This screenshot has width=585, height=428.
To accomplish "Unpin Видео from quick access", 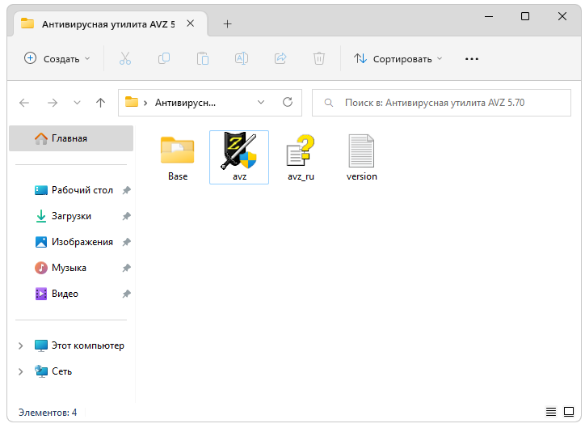I will [x=127, y=294].
